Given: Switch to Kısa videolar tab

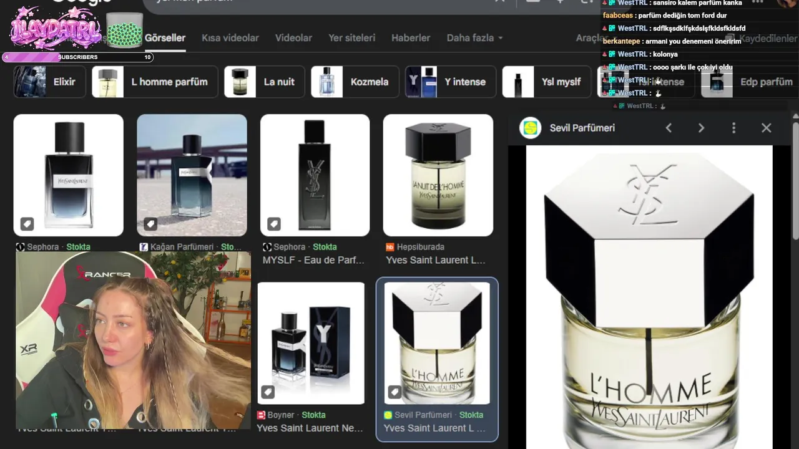Looking at the screenshot, I should [230, 37].
